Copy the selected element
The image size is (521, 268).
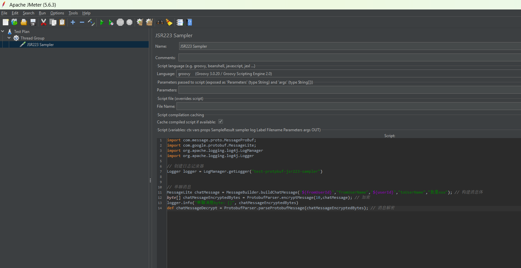(x=53, y=22)
